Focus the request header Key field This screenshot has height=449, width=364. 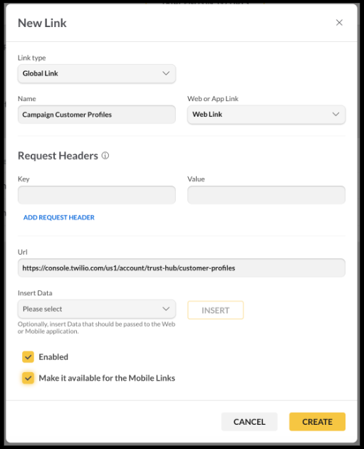click(97, 195)
